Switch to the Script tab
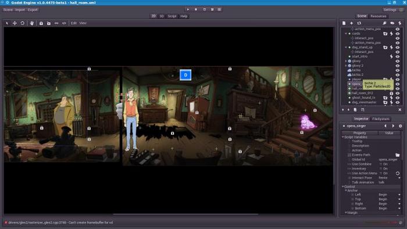This screenshot has height=229, width=407. [x=172, y=16]
